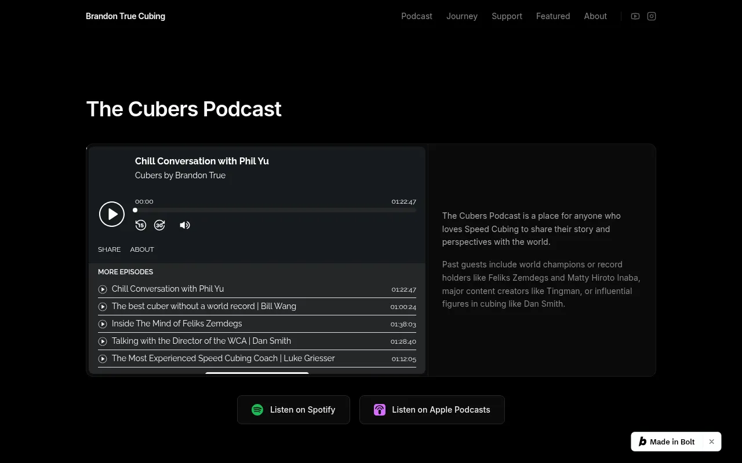Viewport: 742px width, 463px height.
Task: Open the SHARE option in the player
Action: pos(109,249)
